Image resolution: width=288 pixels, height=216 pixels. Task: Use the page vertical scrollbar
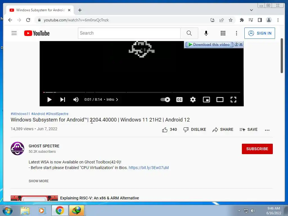click(282, 56)
